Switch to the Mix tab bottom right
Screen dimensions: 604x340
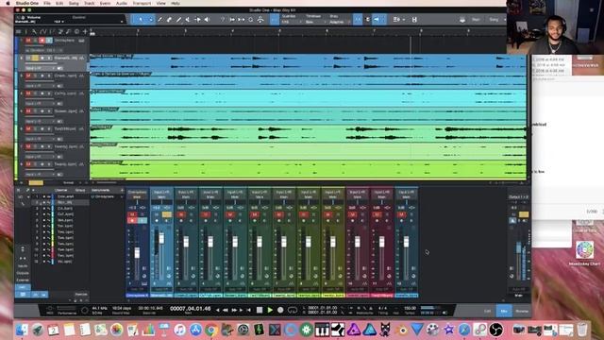coord(504,311)
